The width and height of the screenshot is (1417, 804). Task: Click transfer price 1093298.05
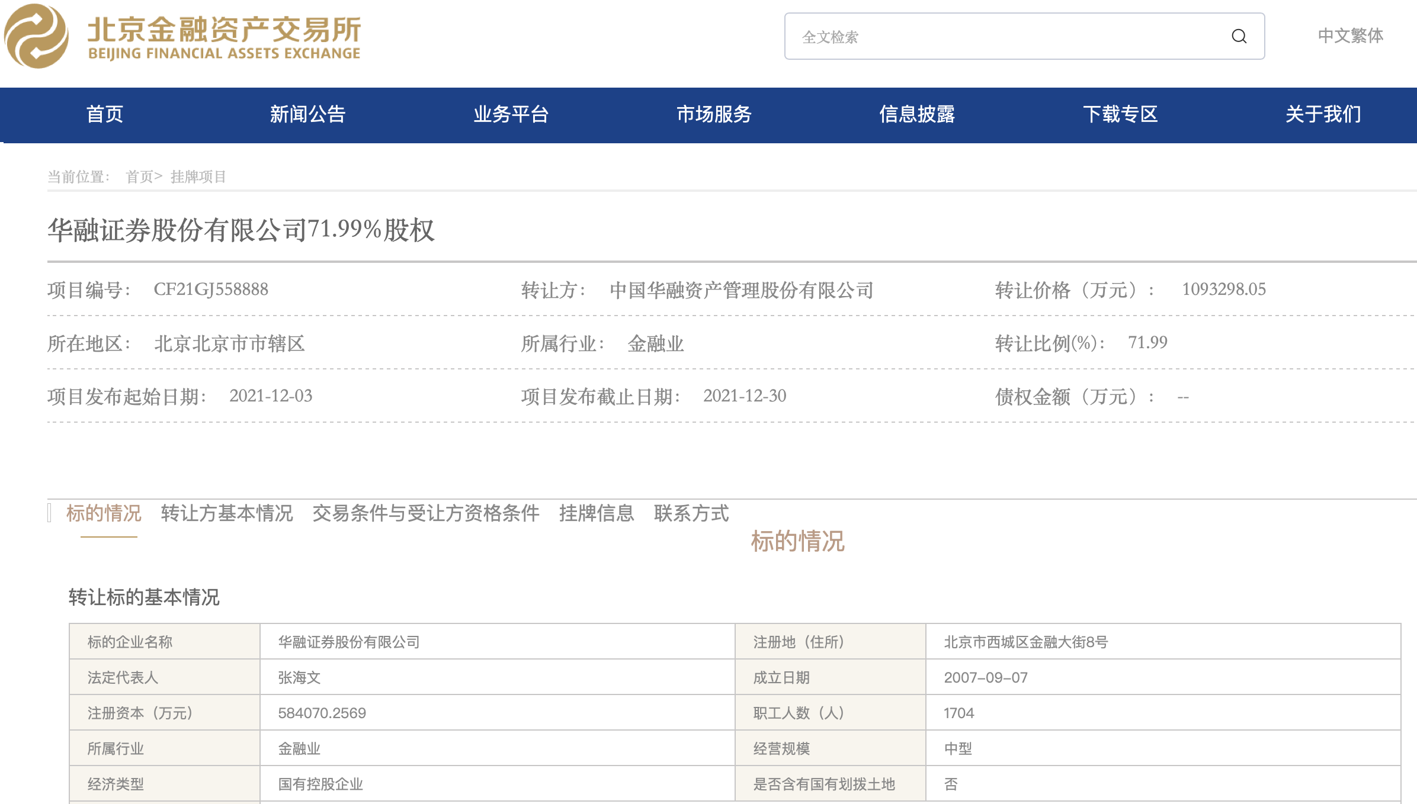point(1224,290)
